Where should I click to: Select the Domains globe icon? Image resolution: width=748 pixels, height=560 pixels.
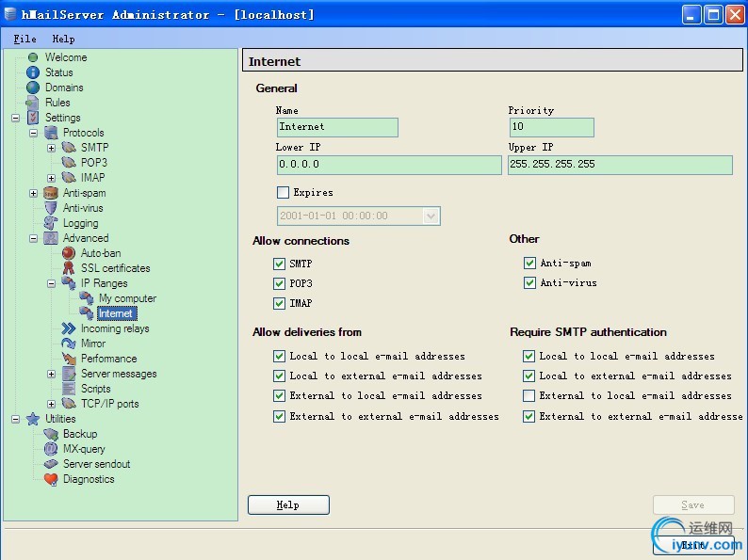pos(33,88)
